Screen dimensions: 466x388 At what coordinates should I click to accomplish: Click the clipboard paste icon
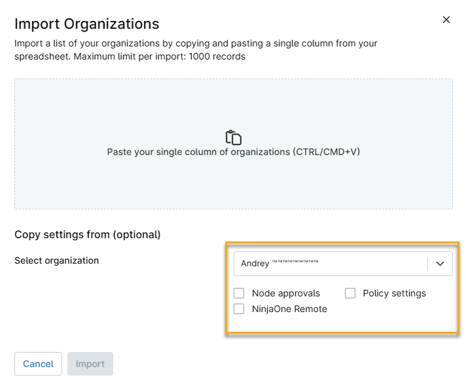(234, 137)
